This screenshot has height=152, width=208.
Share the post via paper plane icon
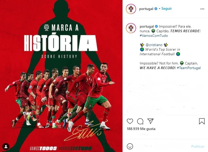tap(150, 121)
